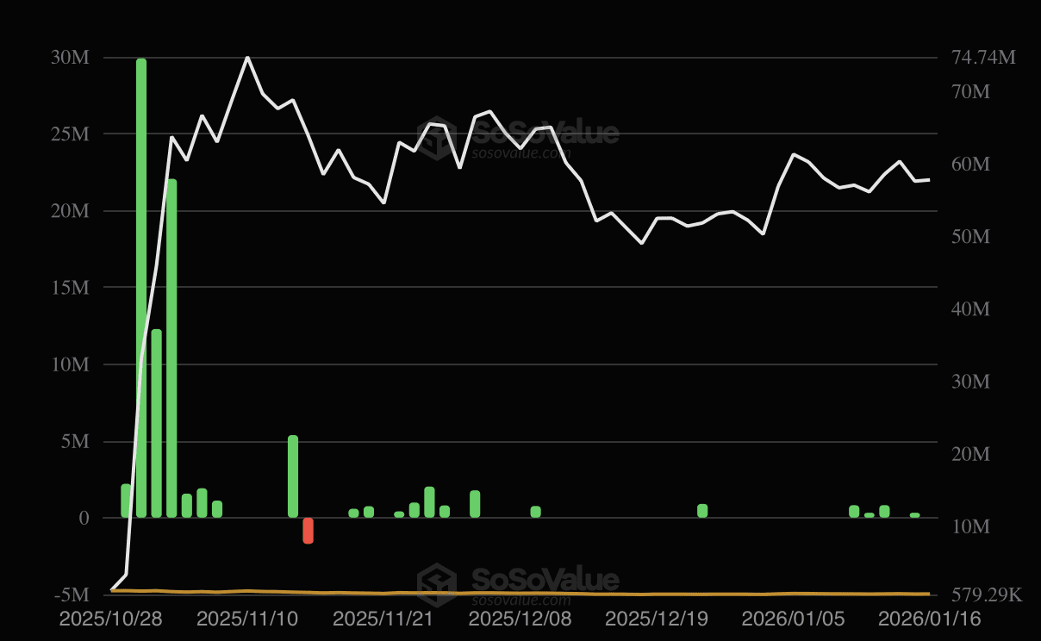Select the red negative flow bar
Image resolution: width=1041 pixels, height=641 pixels.
(309, 531)
